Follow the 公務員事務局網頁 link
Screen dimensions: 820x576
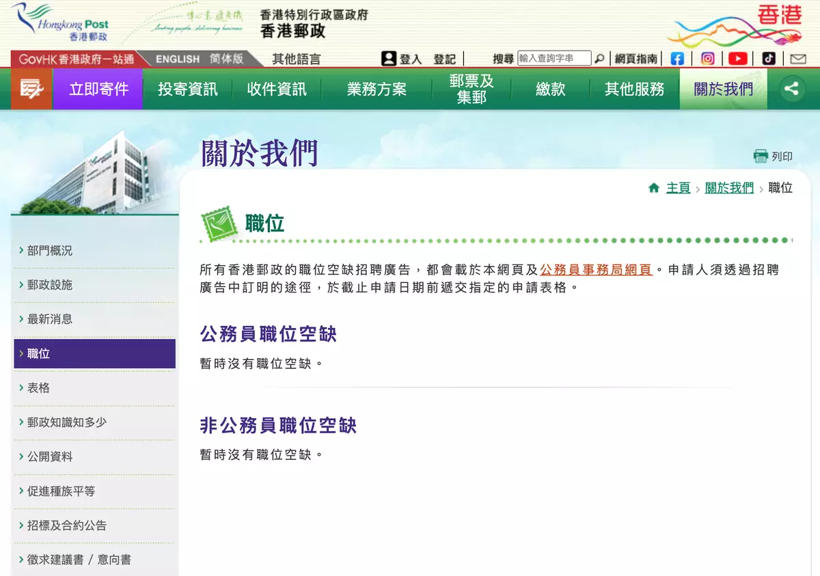(596, 270)
